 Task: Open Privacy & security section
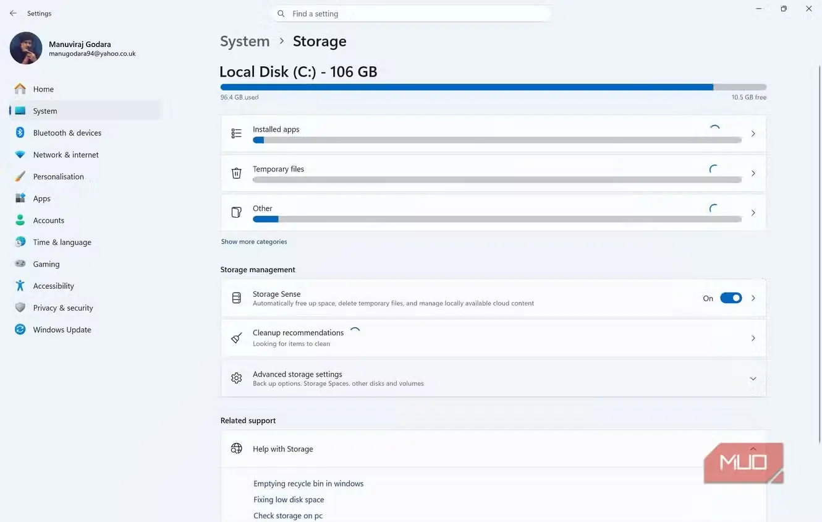tap(85, 307)
